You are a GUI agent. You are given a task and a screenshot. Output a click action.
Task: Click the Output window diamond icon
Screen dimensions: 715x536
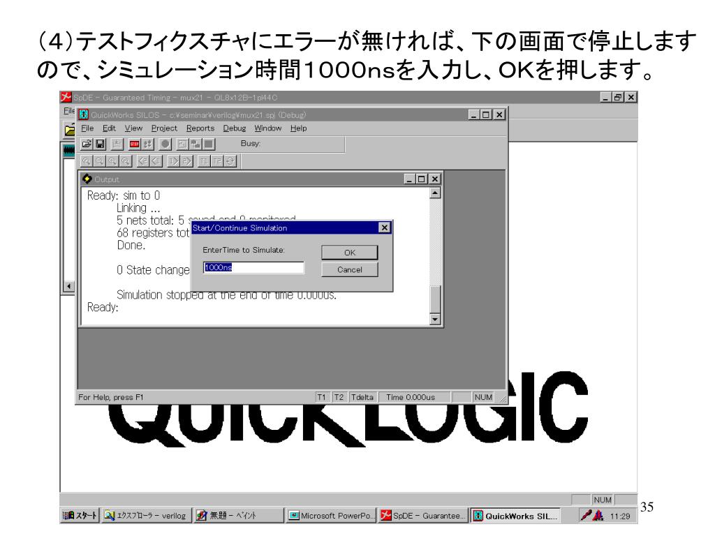click(x=87, y=179)
